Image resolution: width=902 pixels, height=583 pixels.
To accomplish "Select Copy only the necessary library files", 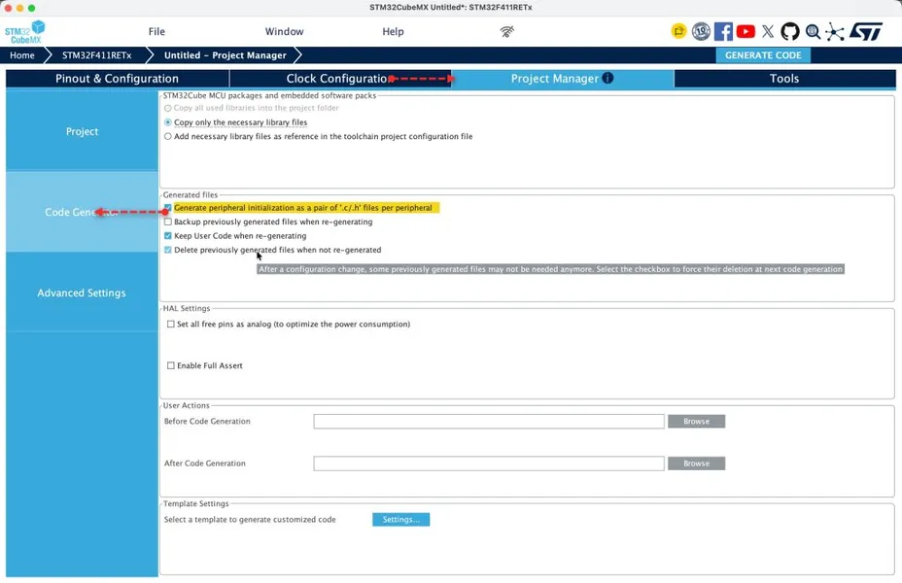I will coord(167,122).
